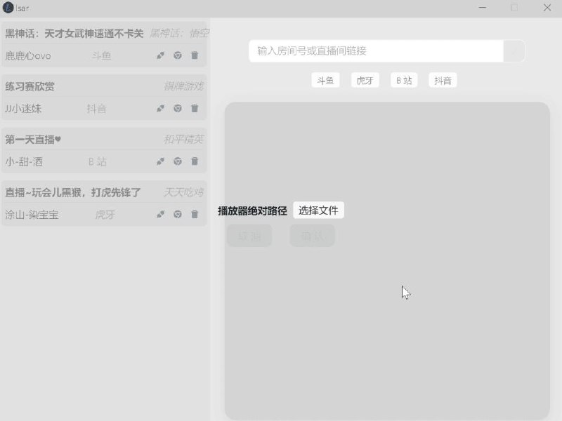The image size is (562, 421).
Task: Click the search icon in the room input
Action: [514, 51]
